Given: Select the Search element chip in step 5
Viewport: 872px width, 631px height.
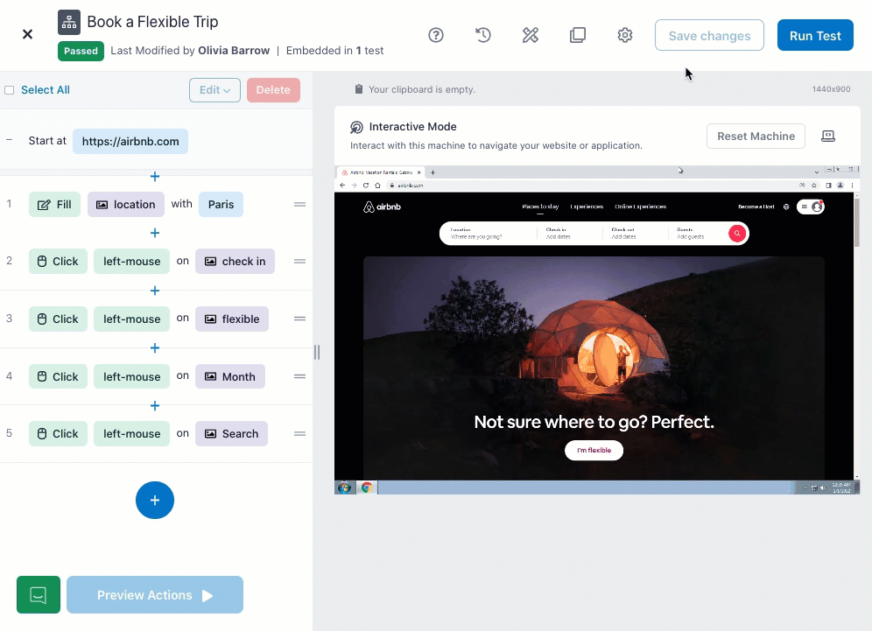Looking at the screenshot, I should 231,433.
